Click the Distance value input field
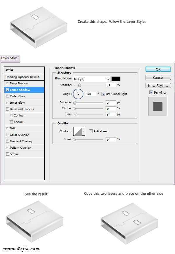The width and height of the screenshot is (175, 254). 111,103
